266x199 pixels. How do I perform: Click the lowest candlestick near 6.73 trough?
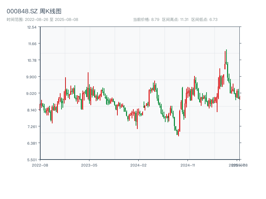tap(178, 133)
